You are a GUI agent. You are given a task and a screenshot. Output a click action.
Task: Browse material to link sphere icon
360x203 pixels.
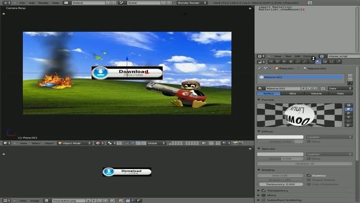coord(261,89)
